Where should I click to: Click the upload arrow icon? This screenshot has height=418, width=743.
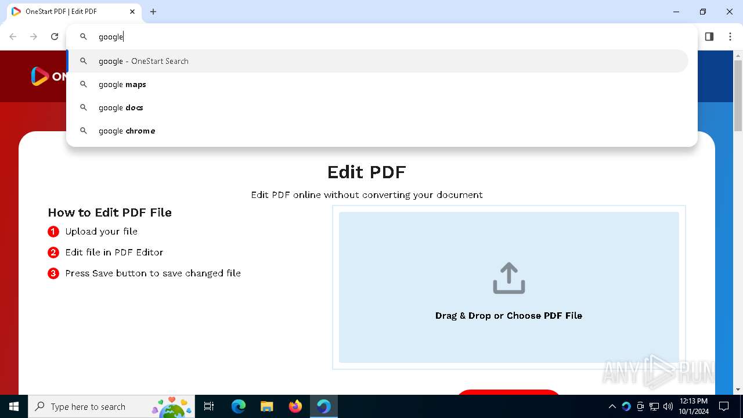tap(509, 279)
